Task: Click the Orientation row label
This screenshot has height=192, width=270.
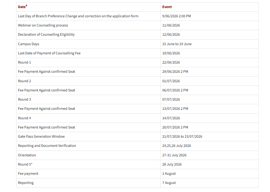Action: (27, 155)
